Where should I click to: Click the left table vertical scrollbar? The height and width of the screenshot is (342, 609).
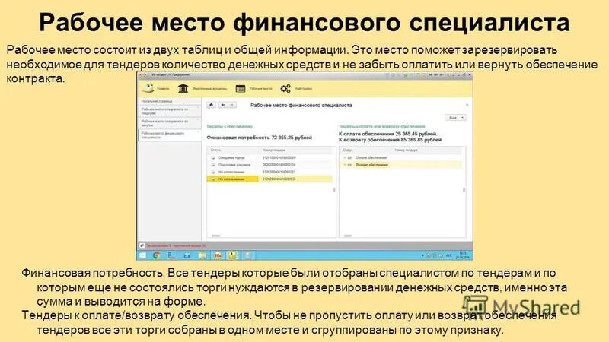pos(334,190)
